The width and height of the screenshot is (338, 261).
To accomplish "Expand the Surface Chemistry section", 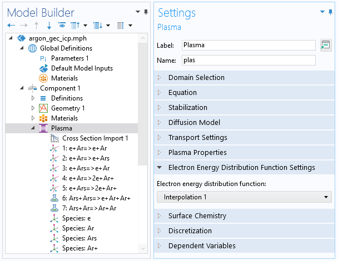I will pos(197,216).
